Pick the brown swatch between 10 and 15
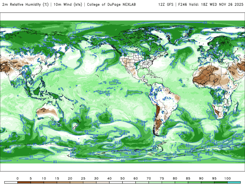Image resolution: width=245 pixels, height=184 pixels. tap(50, 182)
